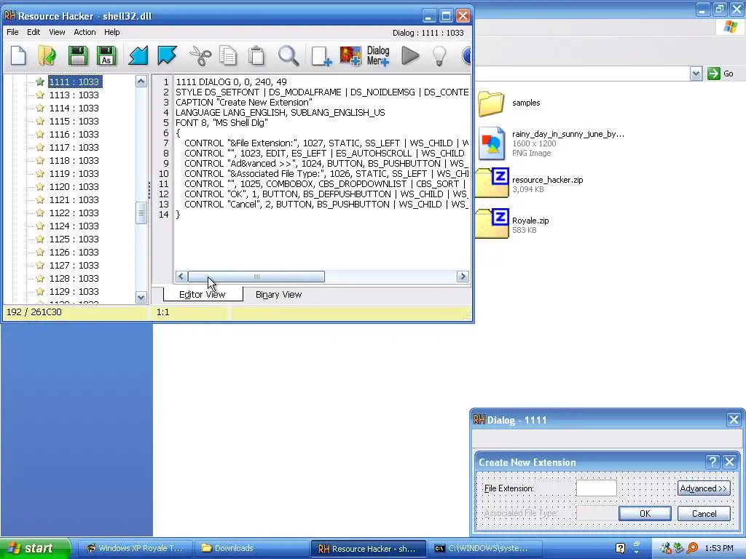Click the File Extension input field
The width and height of the screenshot is (746, 559).
tap(596, 488)
